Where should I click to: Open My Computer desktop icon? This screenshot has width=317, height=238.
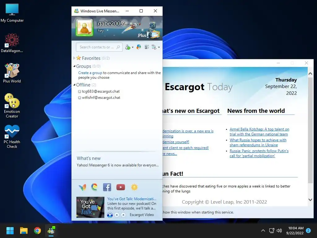click(x=12, y=13)
